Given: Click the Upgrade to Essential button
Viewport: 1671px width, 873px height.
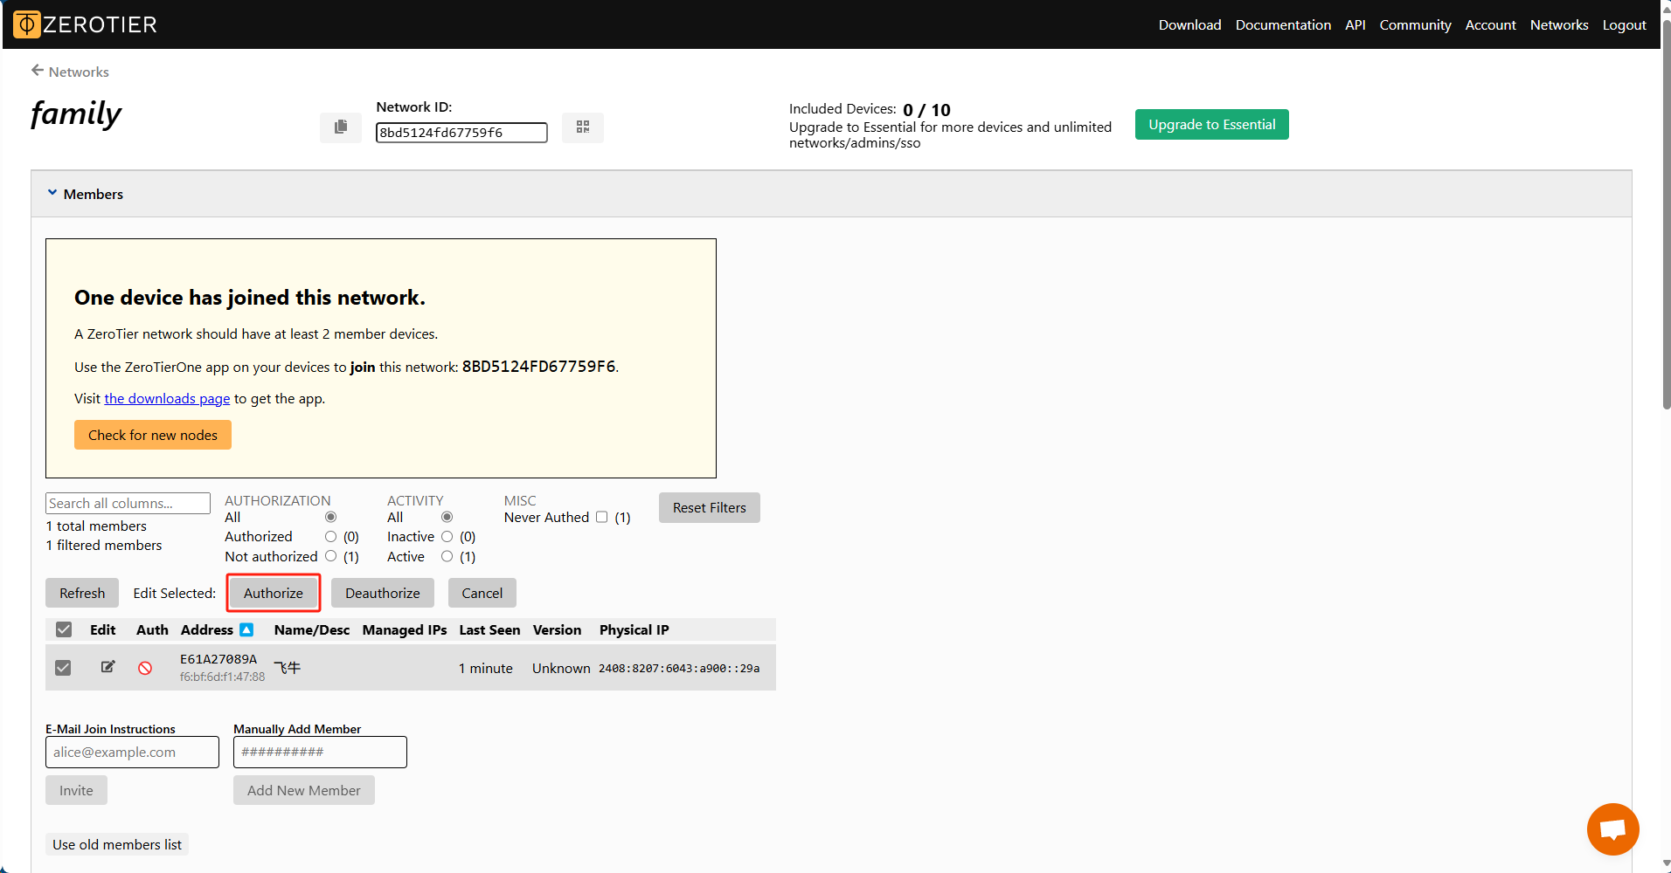Looking at the screenshot, I should [x=1211, y=124].
